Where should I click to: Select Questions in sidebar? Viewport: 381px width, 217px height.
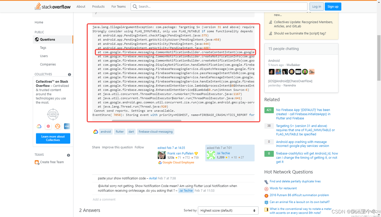[x=53, y=39]
